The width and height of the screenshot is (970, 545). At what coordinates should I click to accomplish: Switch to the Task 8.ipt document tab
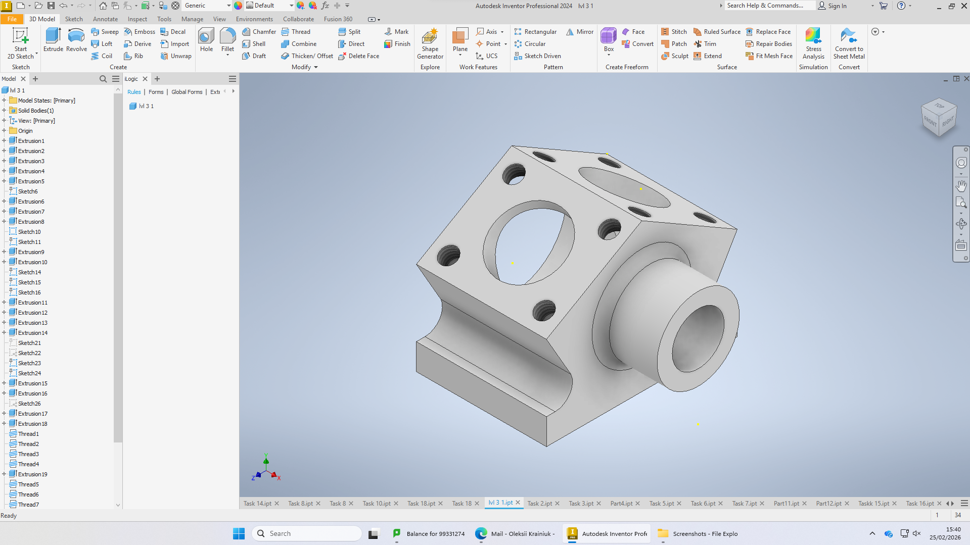point(301,504)
